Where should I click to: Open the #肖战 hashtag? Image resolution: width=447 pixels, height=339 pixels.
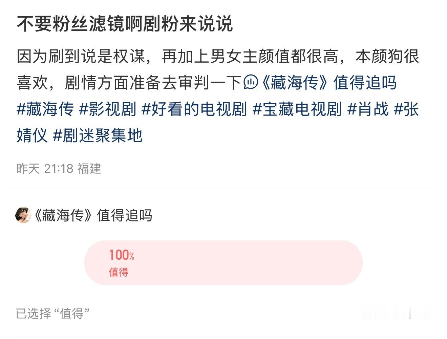pos(368,109)
